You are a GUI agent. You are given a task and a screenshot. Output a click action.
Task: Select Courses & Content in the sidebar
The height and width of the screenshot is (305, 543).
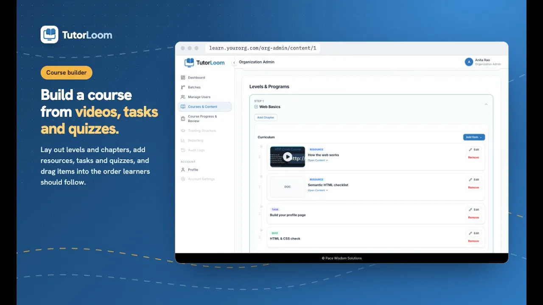click(204, 107)
